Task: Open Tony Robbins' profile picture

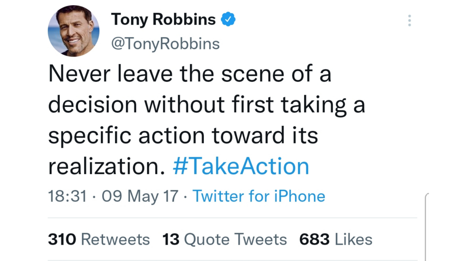Action: (73, 31)
